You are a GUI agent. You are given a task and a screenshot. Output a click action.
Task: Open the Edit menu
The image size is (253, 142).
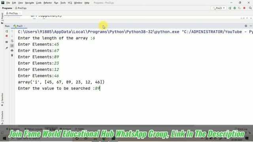coord(14,3)
